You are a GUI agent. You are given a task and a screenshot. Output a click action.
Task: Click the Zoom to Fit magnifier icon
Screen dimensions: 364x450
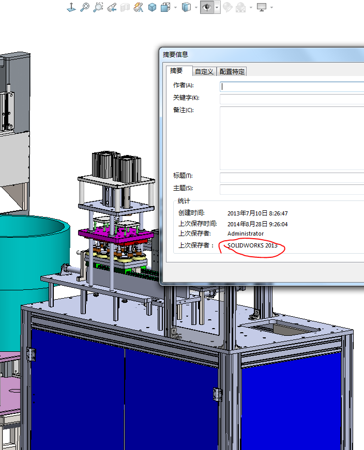[x=85, y=7]
